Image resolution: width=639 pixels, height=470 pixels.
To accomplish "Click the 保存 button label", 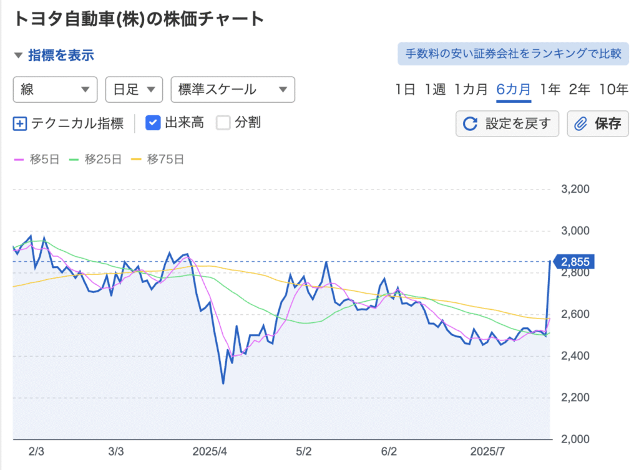I will 608,123.
